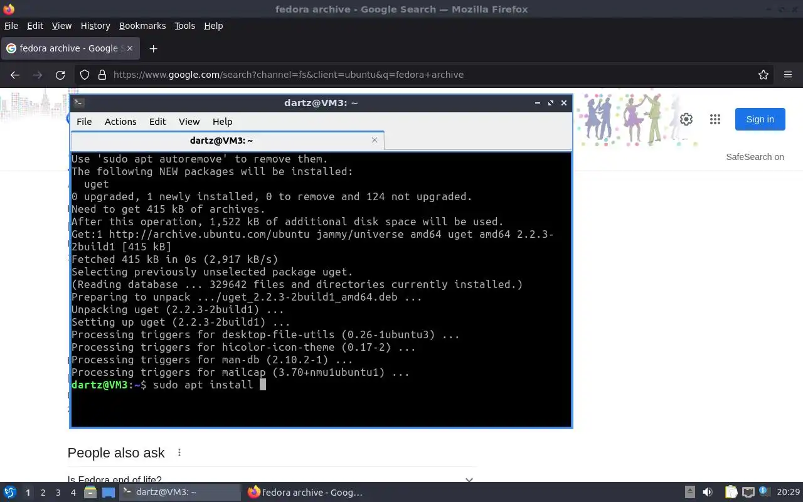803x502 pixels.
Task: Click the tracking protection shield icon
Action: click(84, 75)
